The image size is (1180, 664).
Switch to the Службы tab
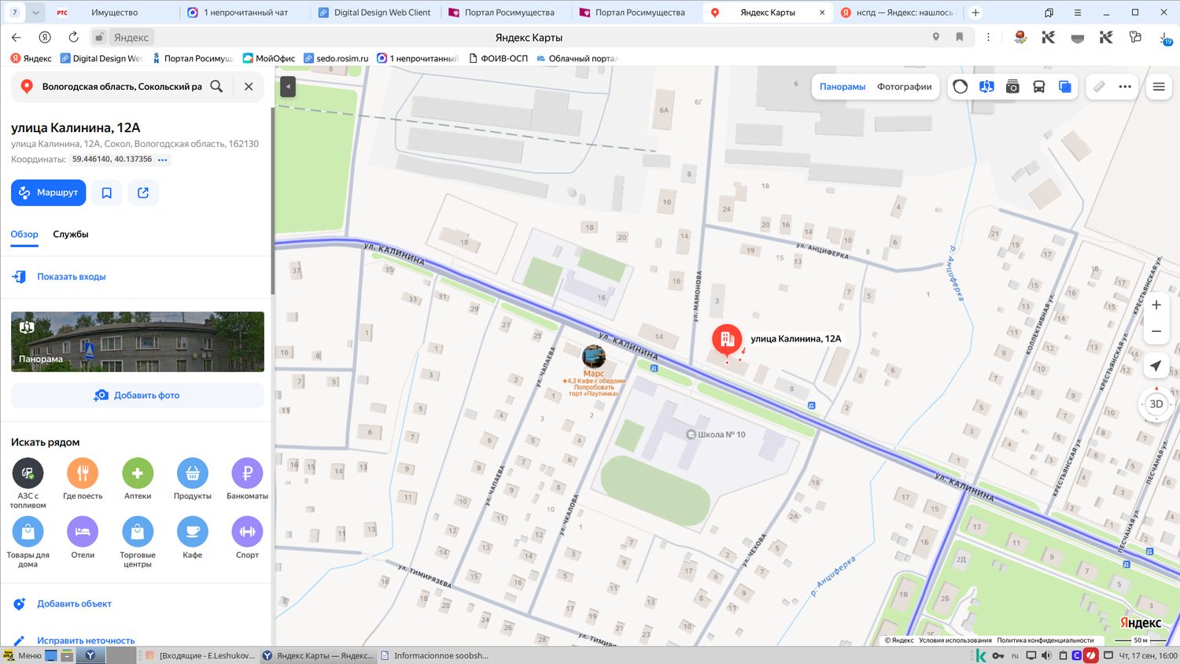tap(71, 234)
